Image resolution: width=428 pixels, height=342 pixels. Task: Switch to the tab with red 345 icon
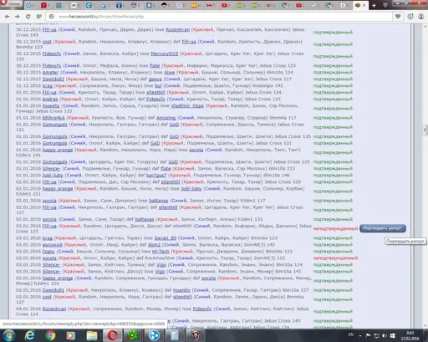coord(211,5)
